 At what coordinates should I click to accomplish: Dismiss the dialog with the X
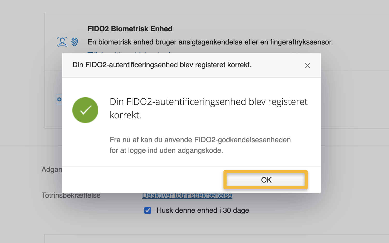(307, 65)
